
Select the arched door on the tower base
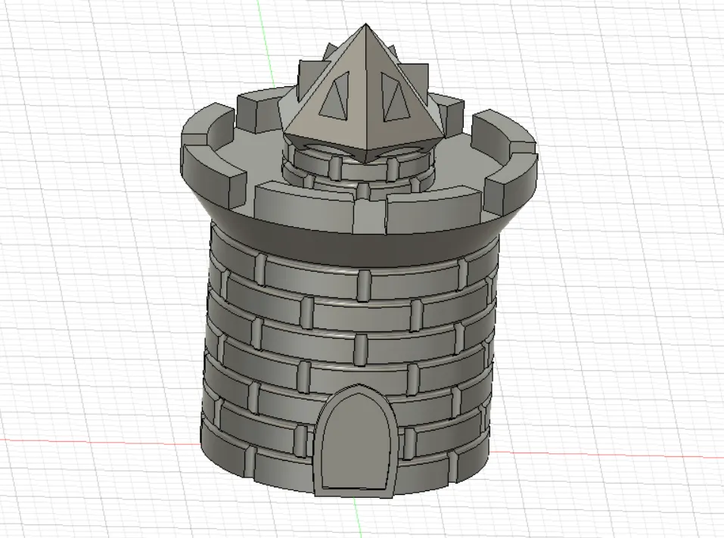[356, 443]
